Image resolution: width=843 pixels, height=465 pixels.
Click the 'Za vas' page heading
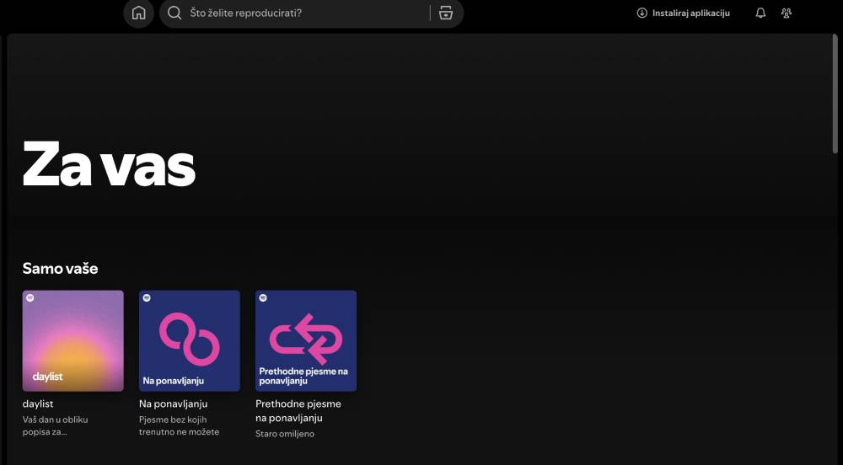point(109,163)
